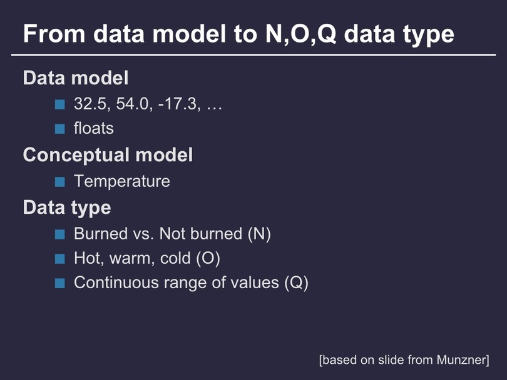This screenshot has width=507, height=380.
Task: Click the bullet square before 'Hot, warm, cold'
Action: 60,259
